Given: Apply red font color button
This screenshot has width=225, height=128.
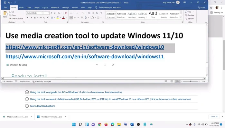Looking at the screenshot, I should (x=63, y=18).
